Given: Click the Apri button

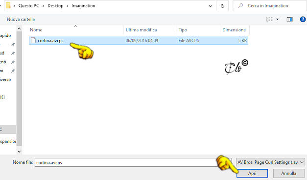Looking at the screenshot, I should pos(252,173).
